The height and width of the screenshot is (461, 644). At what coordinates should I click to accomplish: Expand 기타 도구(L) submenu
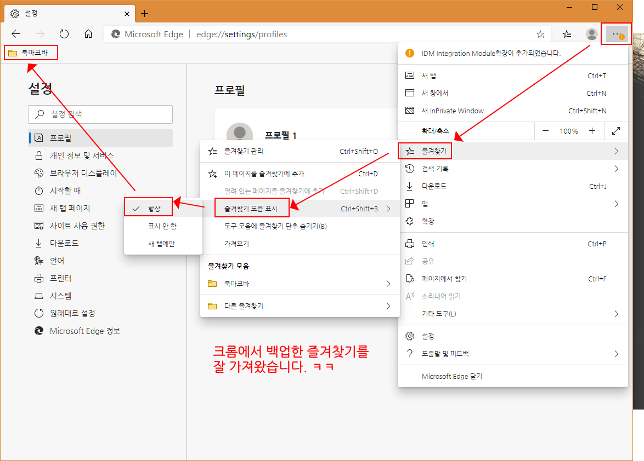tap(512, 314)
